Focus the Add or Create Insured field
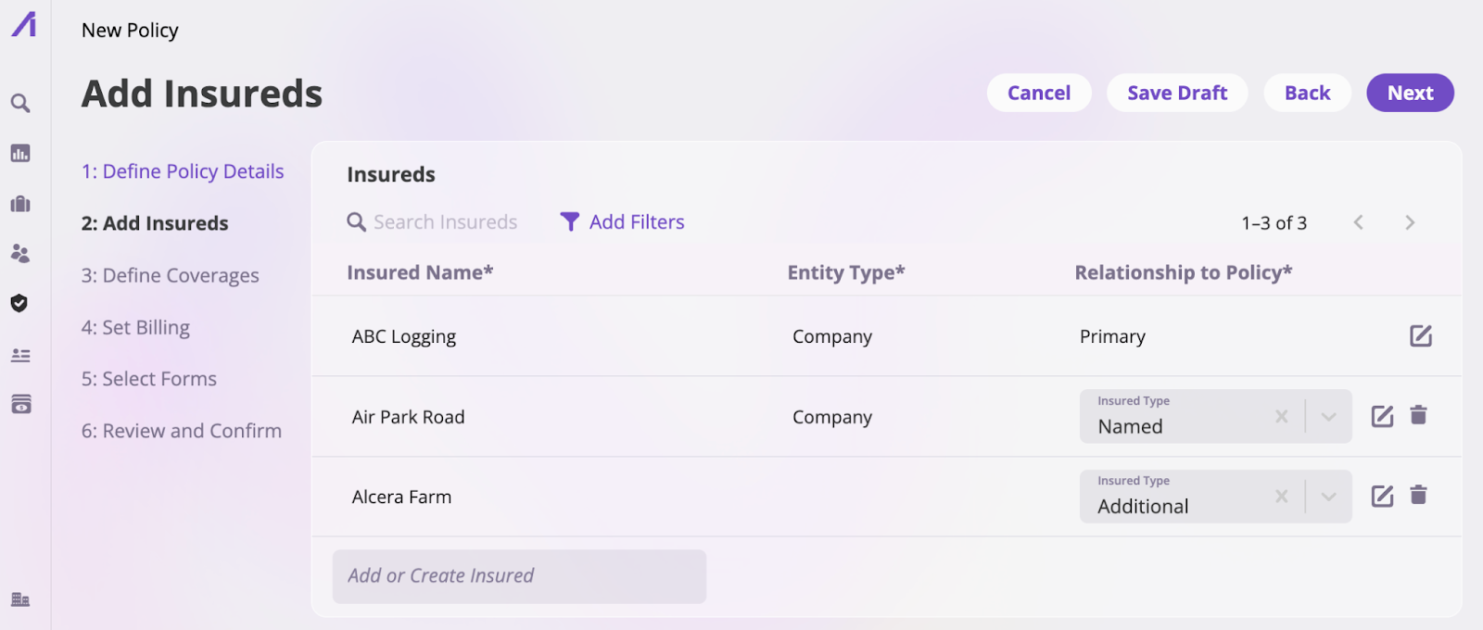Viewport: 1483px width, 630px height. tap(519, 576)
